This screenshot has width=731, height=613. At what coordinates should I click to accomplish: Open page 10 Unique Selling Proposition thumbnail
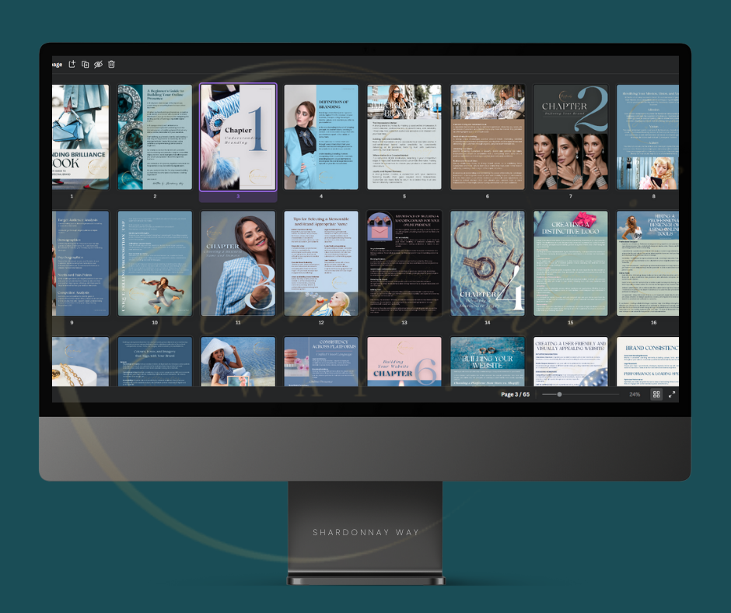coord(155,263)
